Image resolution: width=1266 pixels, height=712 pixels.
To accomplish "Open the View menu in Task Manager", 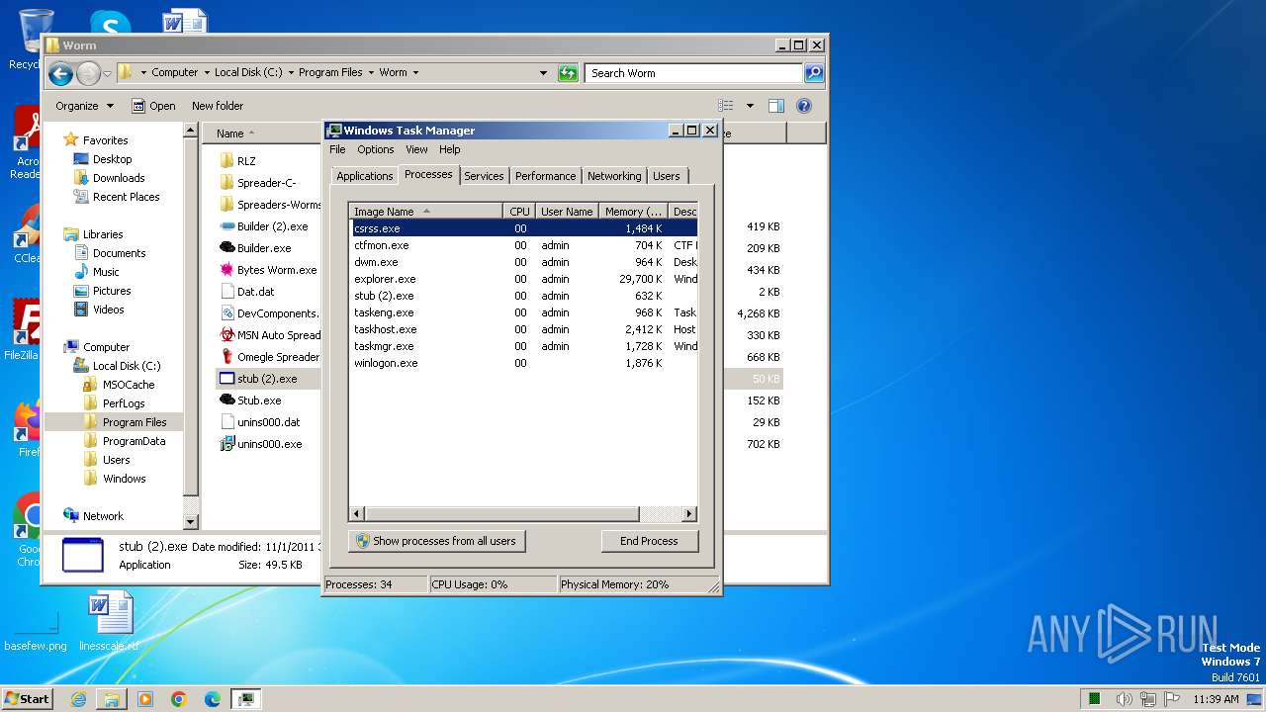I will point(416,149).
